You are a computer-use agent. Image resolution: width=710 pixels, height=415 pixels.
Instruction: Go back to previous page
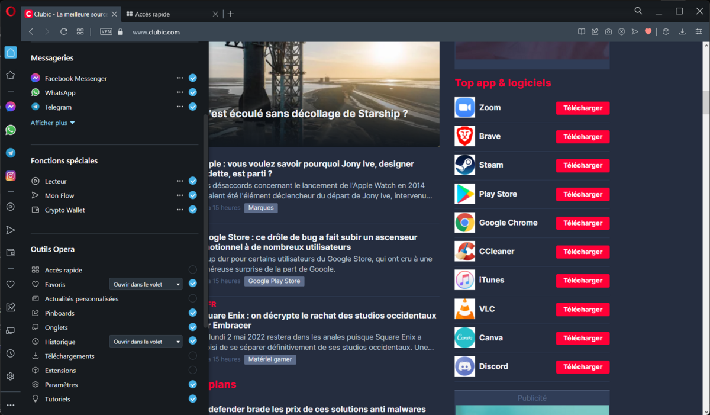coord(31,32)
